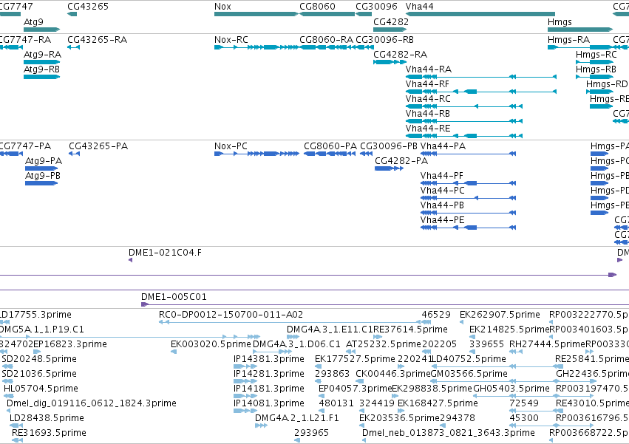Click the CG30096-RB transcript label

coord(384,40)
